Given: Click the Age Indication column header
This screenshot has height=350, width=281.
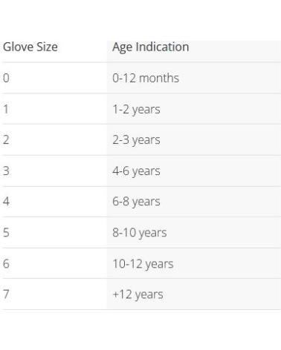Looking at the screenshot, I should (x=150, y=47).
